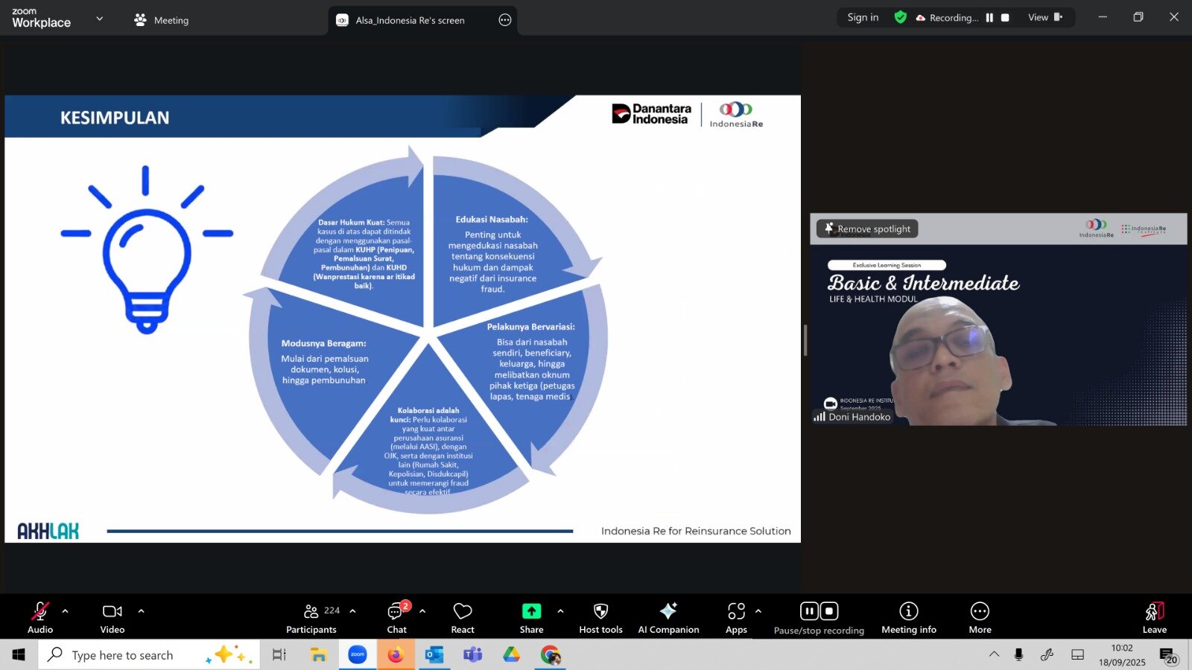Screen dimensions: 1192x670
Task: Open the Chat panel
Action: (x=396, y=618)
